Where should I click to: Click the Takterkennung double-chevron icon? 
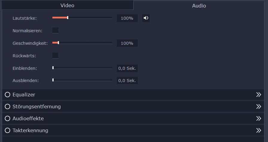click(x=259, y=130)
